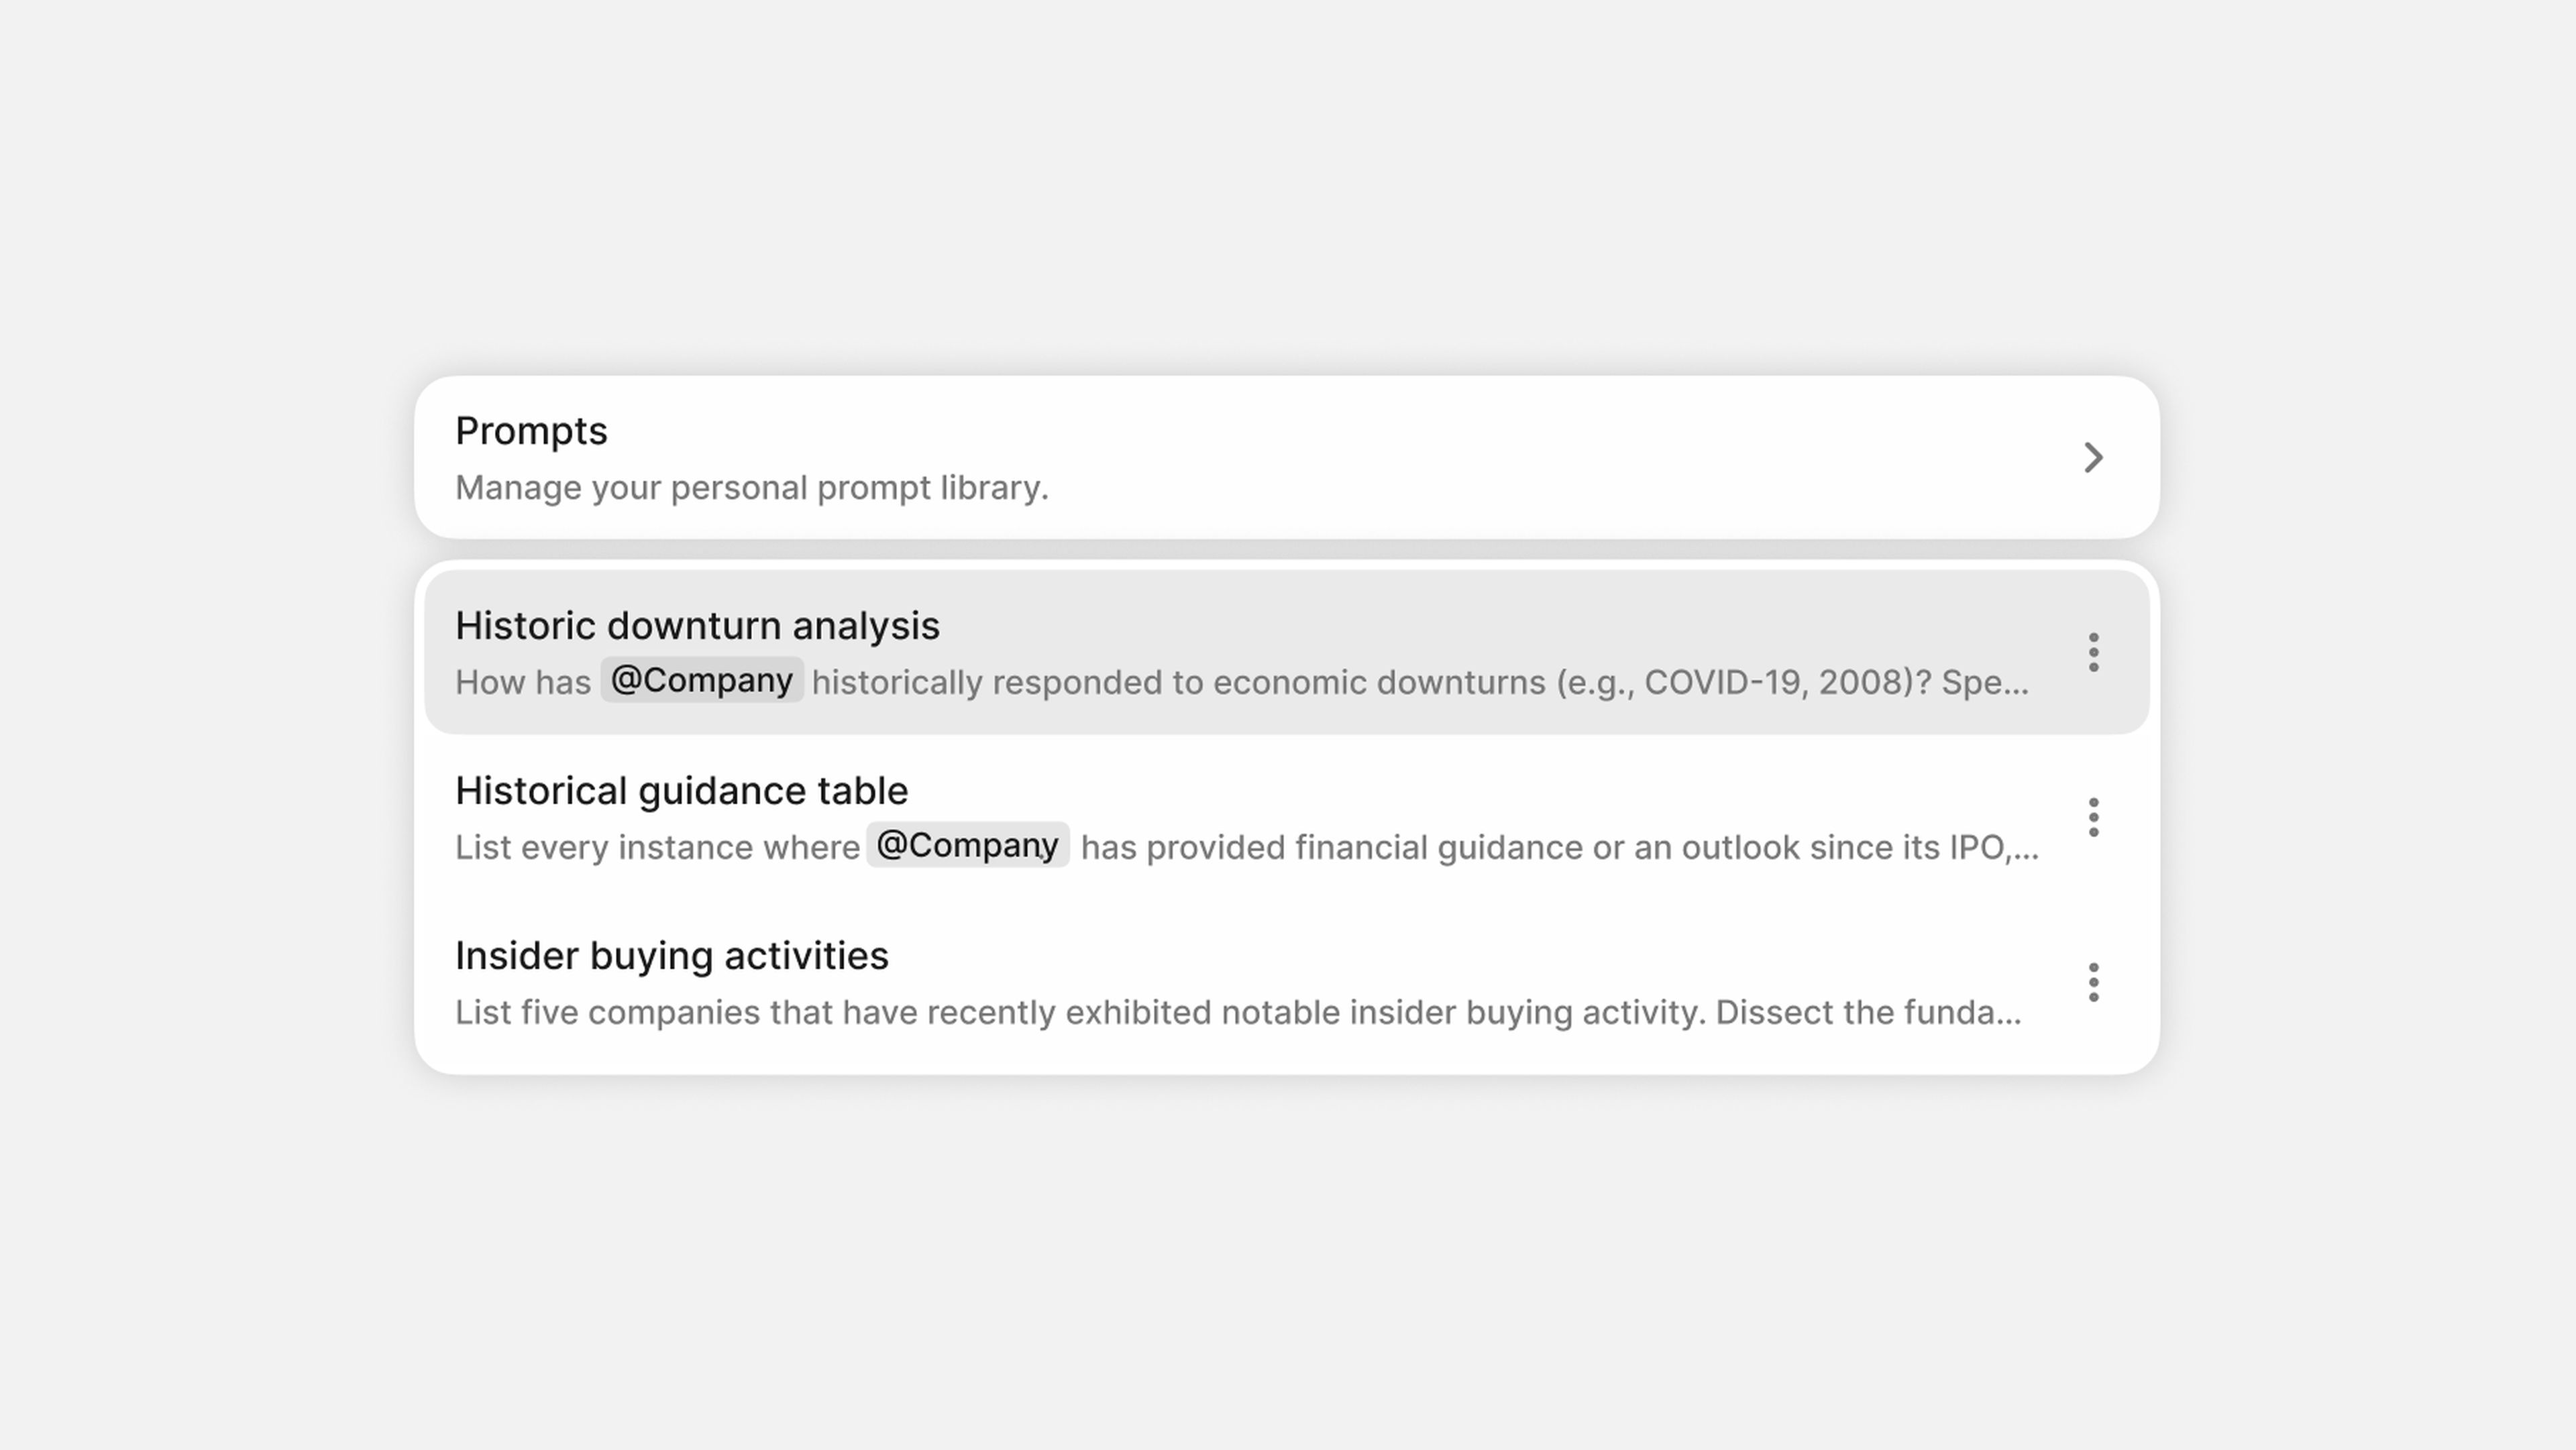Click the right-pointing arrow next to Prompts
Image resolution: width=2576 pixels, height=1450 pixels.
(x=2093, y=458)
